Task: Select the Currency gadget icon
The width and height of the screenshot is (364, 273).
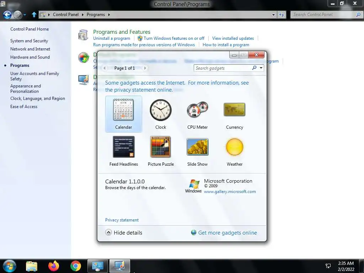Action: click(x=235, y=109)
